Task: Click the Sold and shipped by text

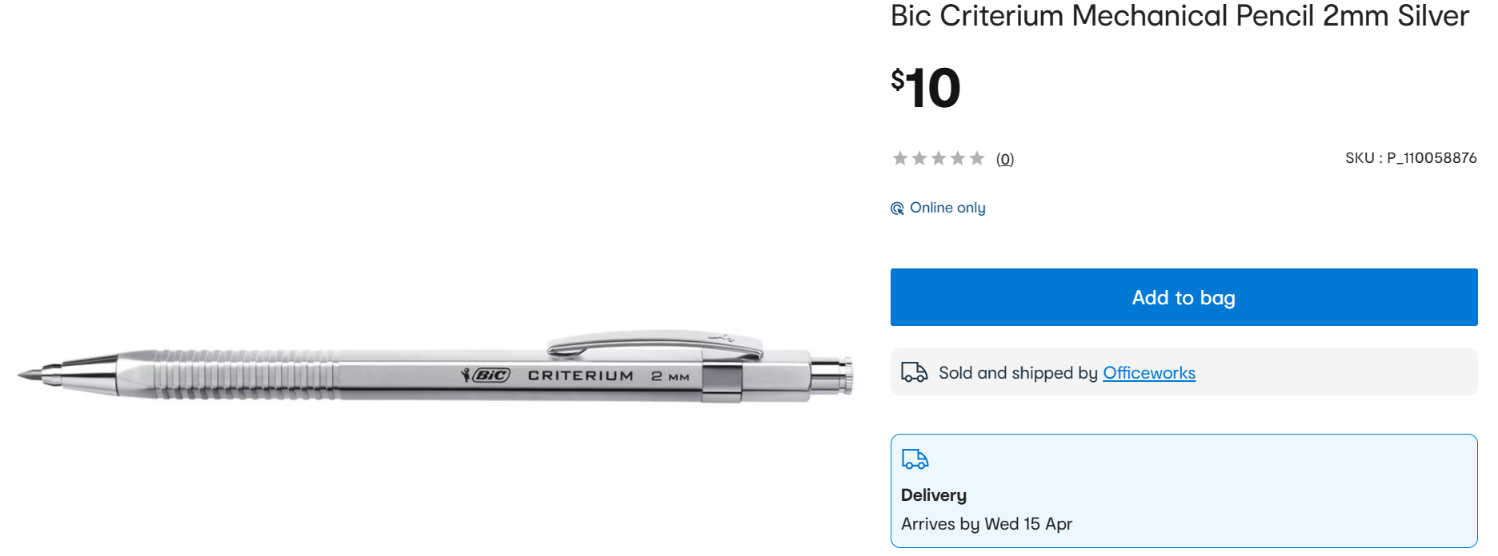Action: (x=1018, y=373)
